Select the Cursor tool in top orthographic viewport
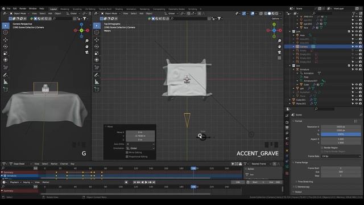The image size is (364, 205). 97,32
